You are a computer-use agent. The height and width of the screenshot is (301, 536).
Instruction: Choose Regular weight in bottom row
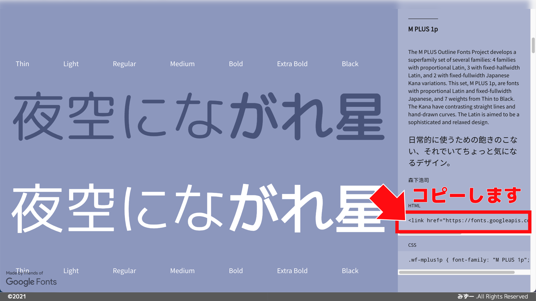pyautogui.click(x=125, y=271)
